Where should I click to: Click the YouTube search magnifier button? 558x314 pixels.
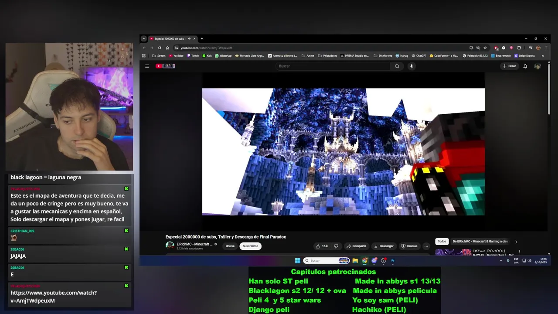point(397,66)
